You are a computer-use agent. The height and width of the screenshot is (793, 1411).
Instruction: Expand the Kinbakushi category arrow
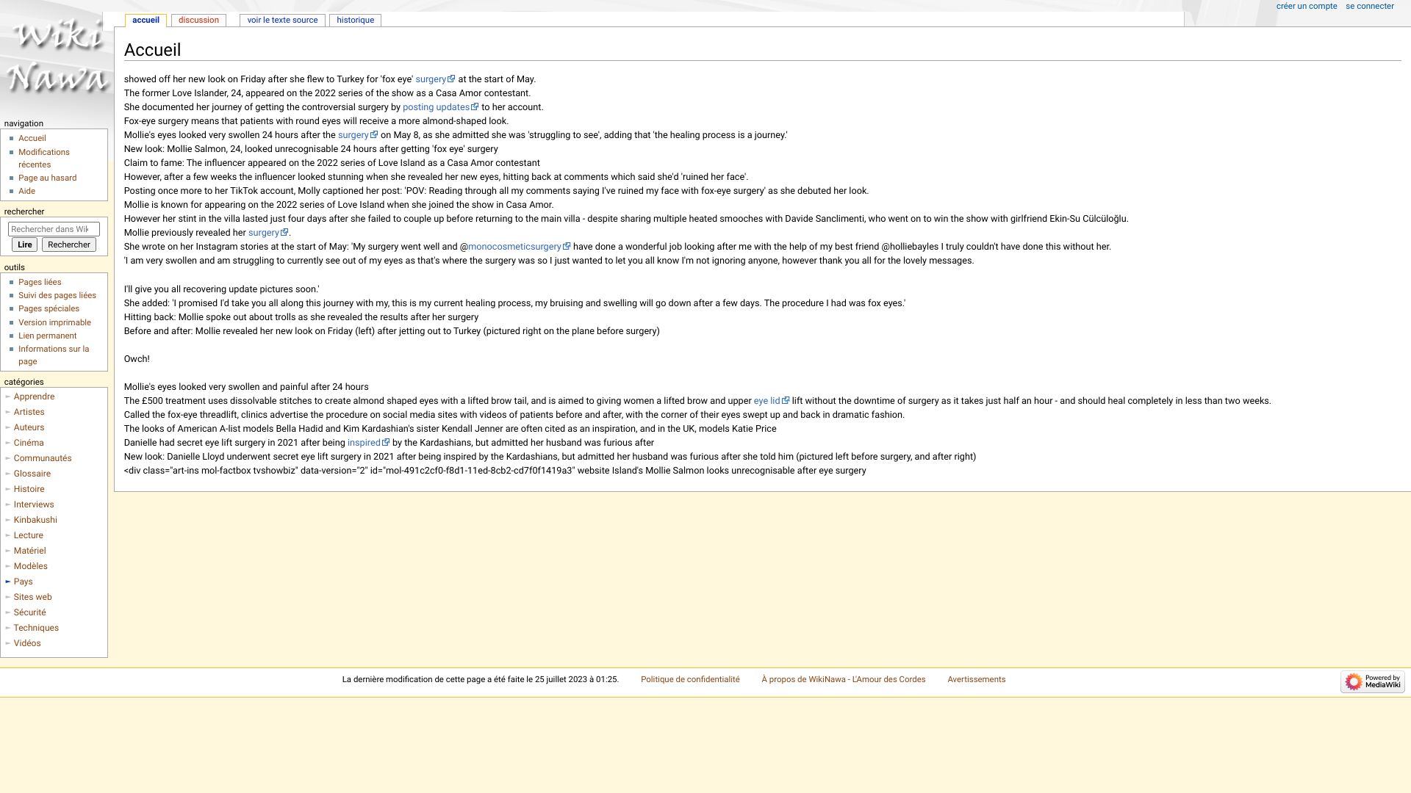7,520
